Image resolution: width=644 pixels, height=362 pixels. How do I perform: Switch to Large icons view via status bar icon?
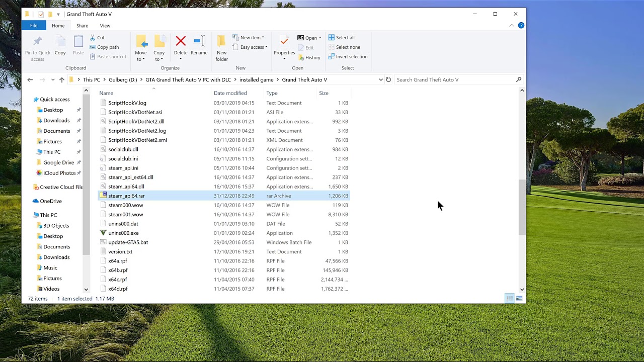(519, 299)
